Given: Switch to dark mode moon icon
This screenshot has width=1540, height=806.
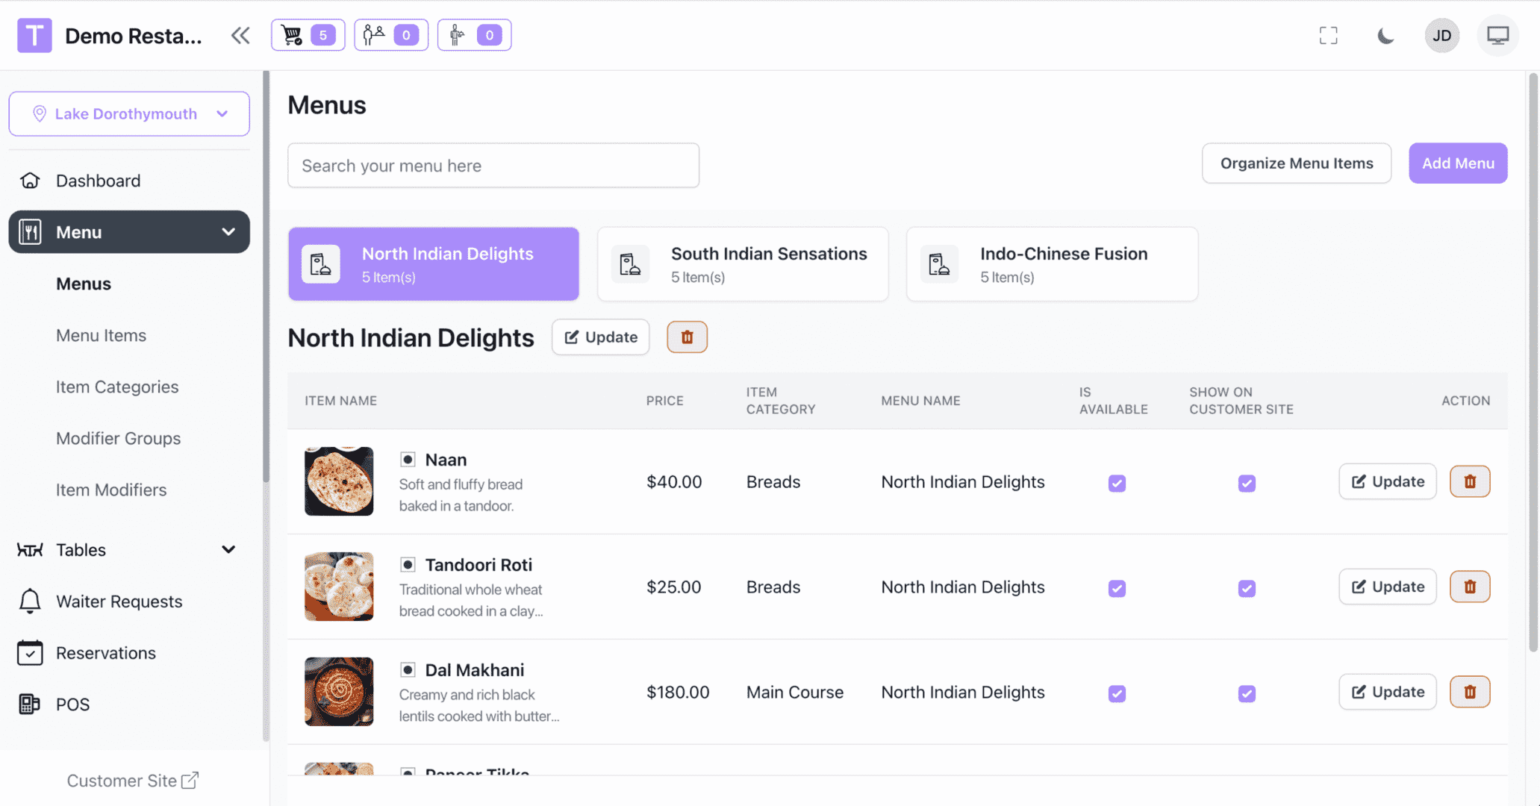Looking at the screenshot, I should tap(1385, 35).
